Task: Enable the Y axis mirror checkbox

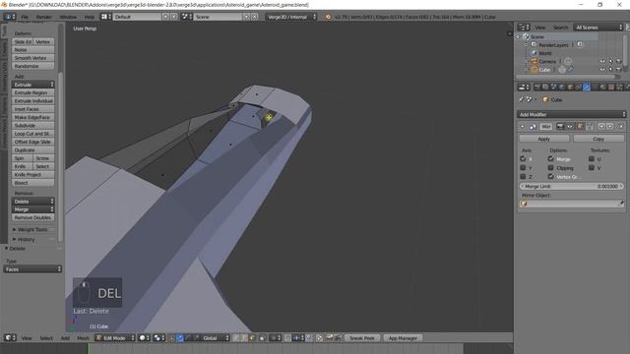Action: pos(523,168)
